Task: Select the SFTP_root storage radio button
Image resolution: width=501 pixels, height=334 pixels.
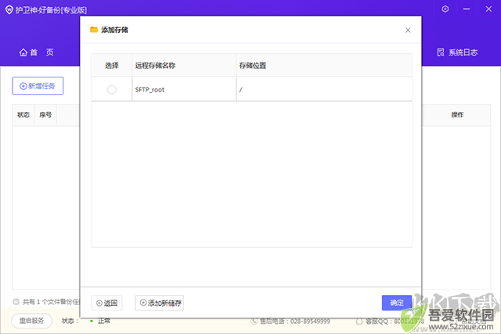Action: 111,90
